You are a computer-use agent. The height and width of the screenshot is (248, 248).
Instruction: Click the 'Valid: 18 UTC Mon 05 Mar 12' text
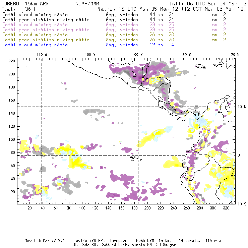coord(138,9)
